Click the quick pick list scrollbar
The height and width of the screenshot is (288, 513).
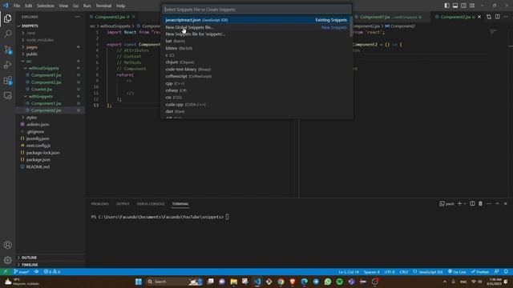pos(351,26)
